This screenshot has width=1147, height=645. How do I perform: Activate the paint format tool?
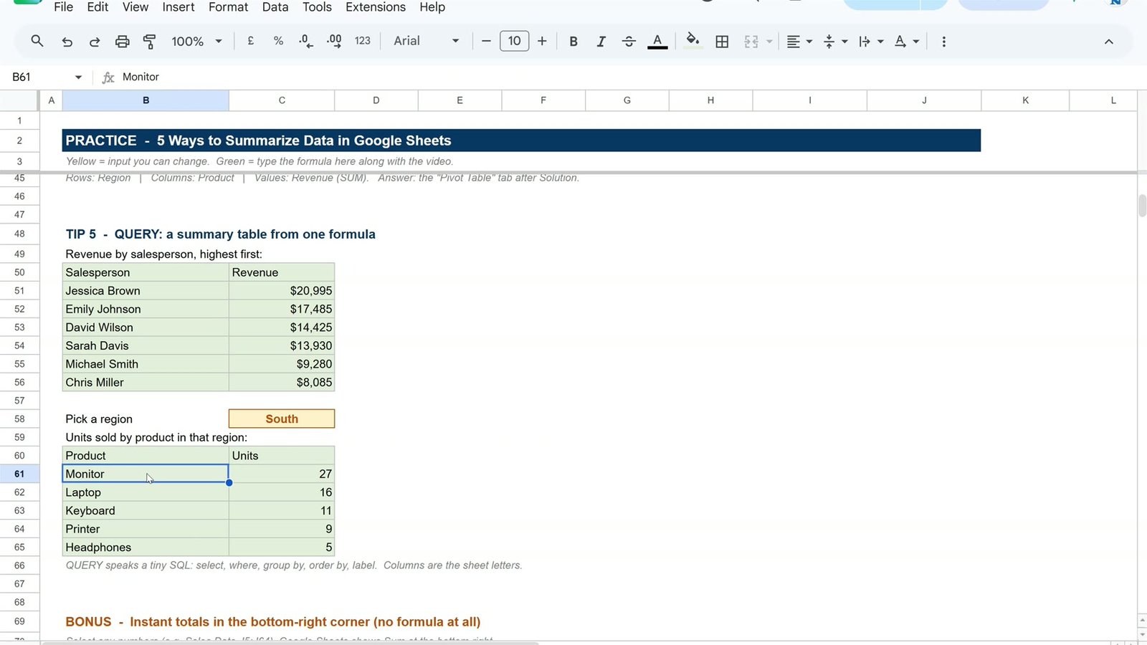coord(150,42)
